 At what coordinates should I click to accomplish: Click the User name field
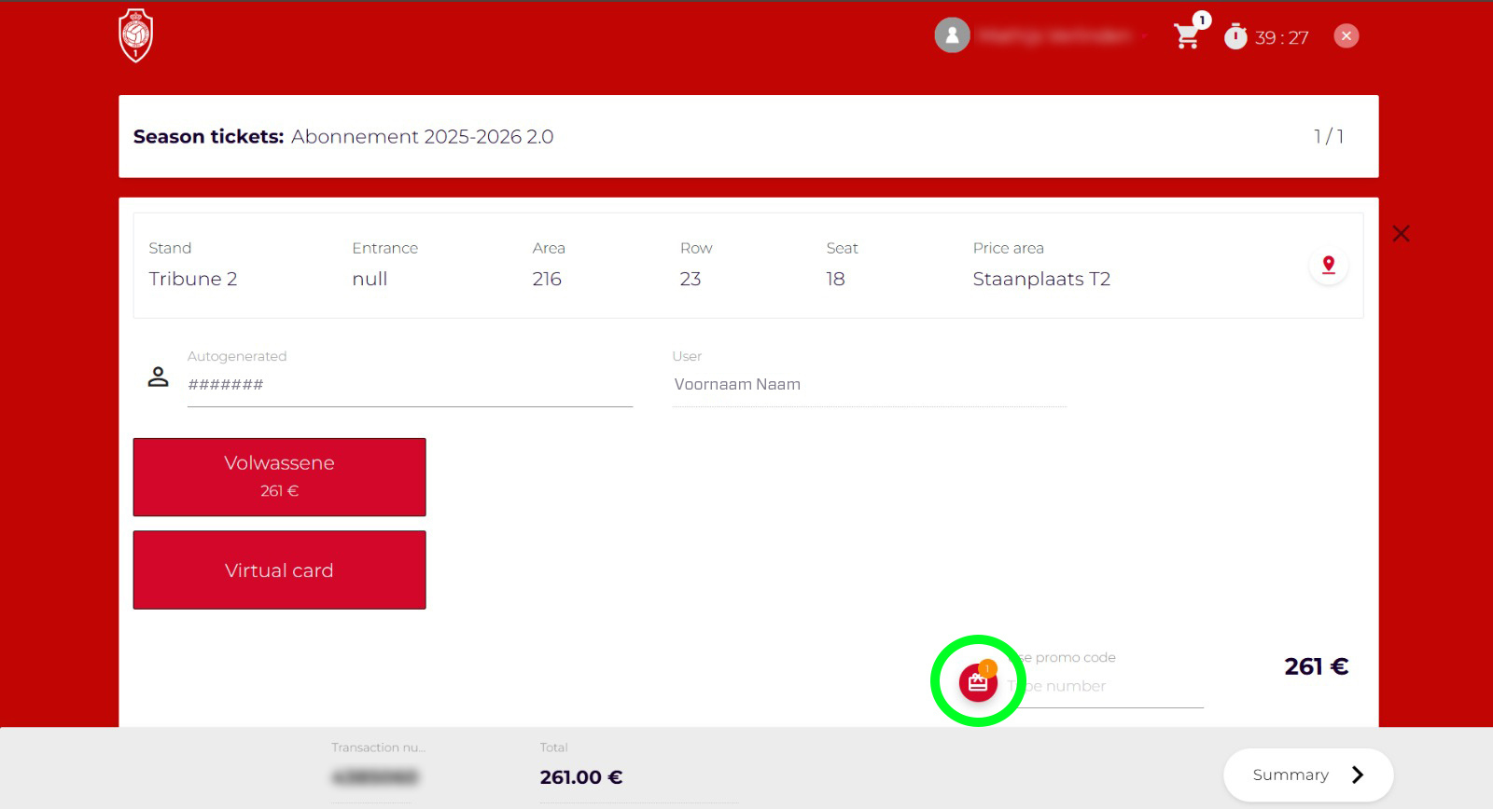tap(868, 385)
